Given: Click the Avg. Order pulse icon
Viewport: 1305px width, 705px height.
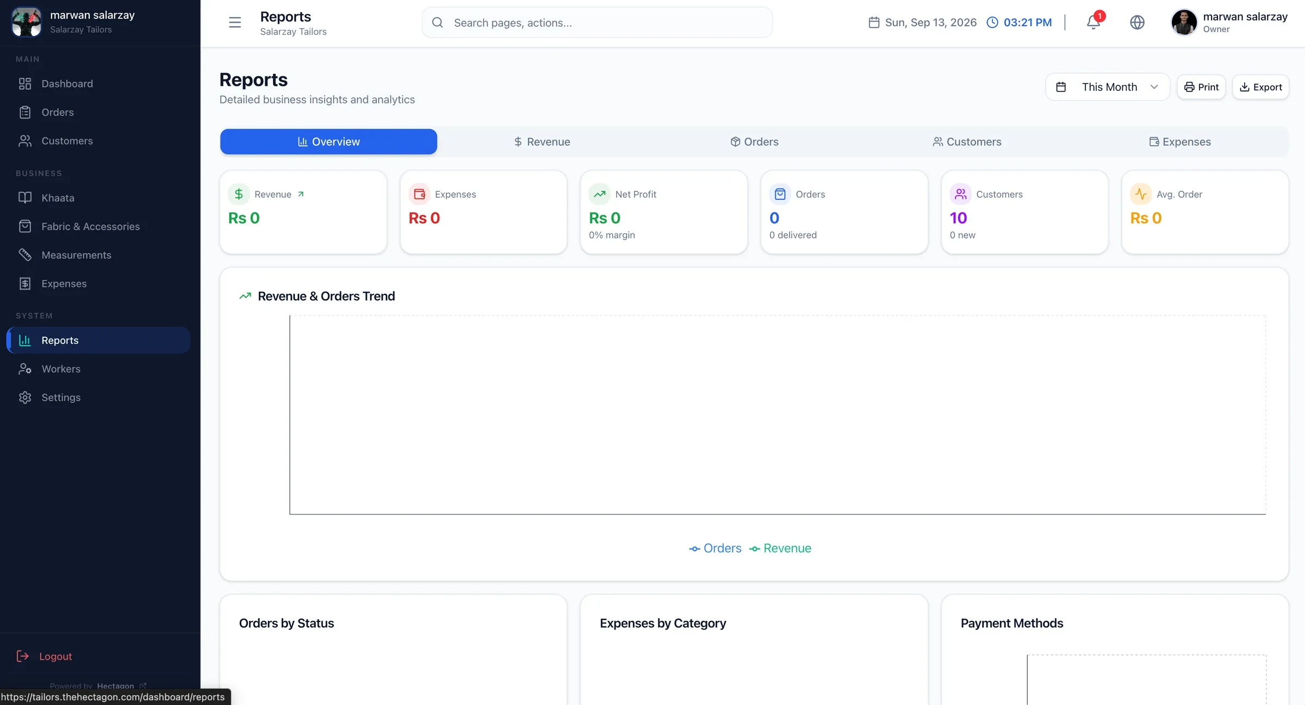Looking at the screenshot, I should 1141,194.
